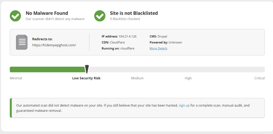This screenshot has width=273, height=134.
Task: Click the Medium risk level label
Action: 137,78
